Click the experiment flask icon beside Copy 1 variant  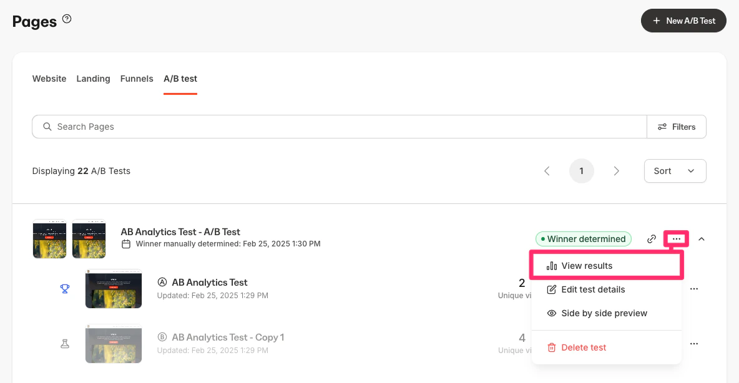click(65, 343)
